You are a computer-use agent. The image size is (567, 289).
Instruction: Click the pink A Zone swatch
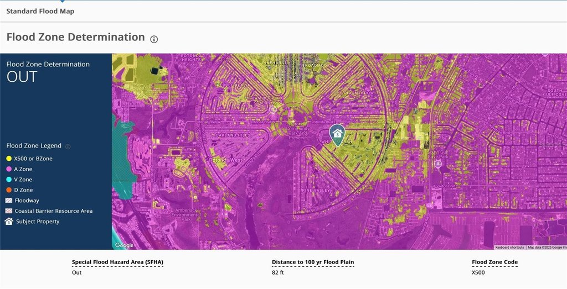[9, 169]
